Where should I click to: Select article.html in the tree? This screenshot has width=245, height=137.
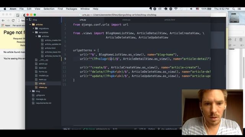(50, 48)
